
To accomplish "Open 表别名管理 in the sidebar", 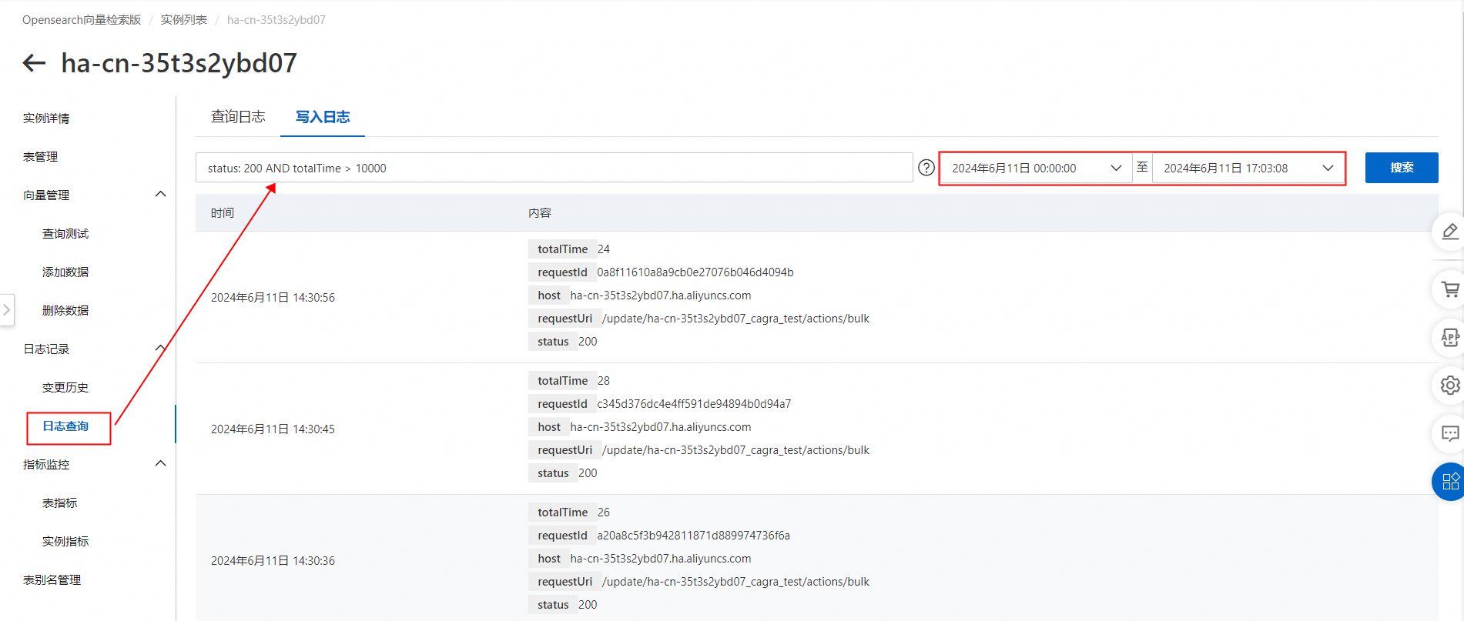I will click(52, 579).
